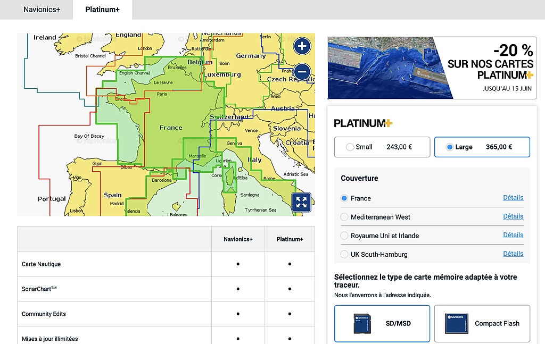Open the -20% Platinum+ promotion banner
545x344 pixels.
pos(432,68)
